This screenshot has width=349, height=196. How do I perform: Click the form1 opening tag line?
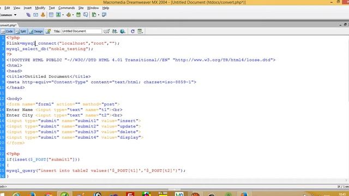tap(63, 104)
